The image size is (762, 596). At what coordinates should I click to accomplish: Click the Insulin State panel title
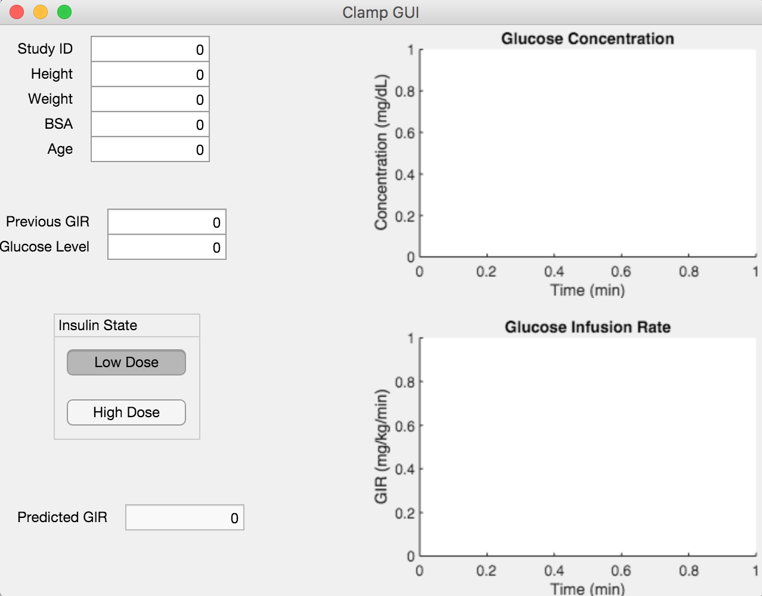98,325
